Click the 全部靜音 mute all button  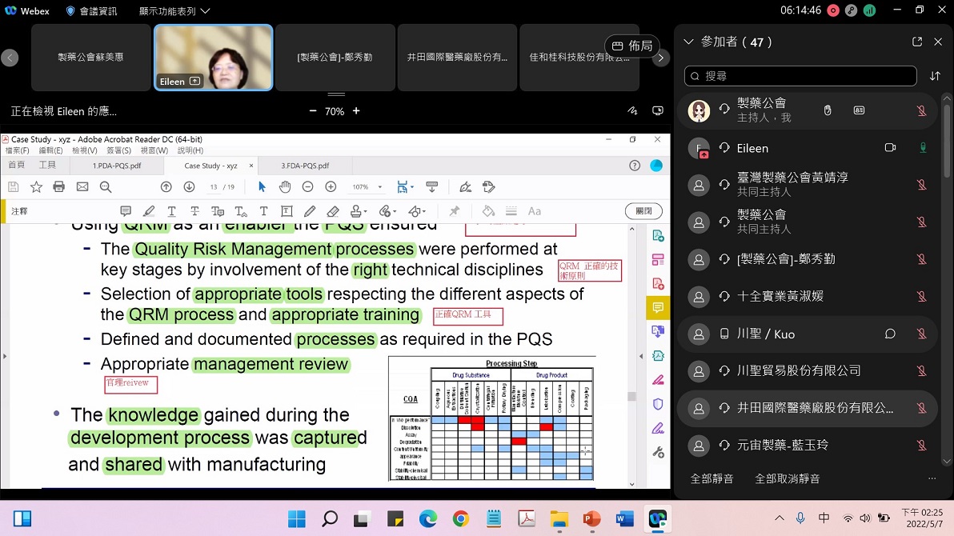tap(711, 478)
